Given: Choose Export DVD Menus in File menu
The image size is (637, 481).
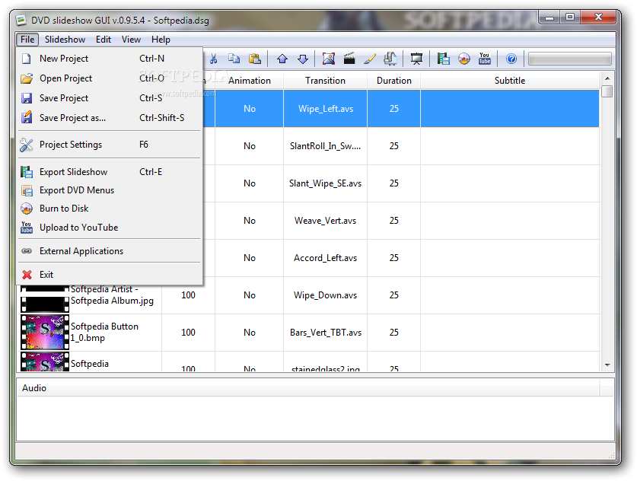Looking at the screenshot, I should [110, 190].
